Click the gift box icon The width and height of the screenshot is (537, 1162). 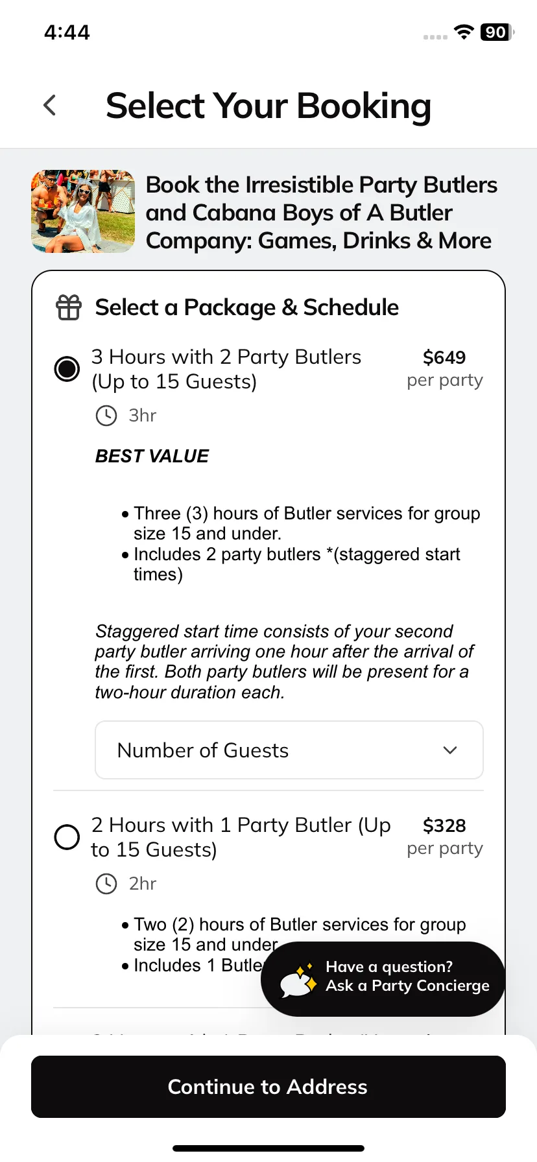tap(69, 307)
